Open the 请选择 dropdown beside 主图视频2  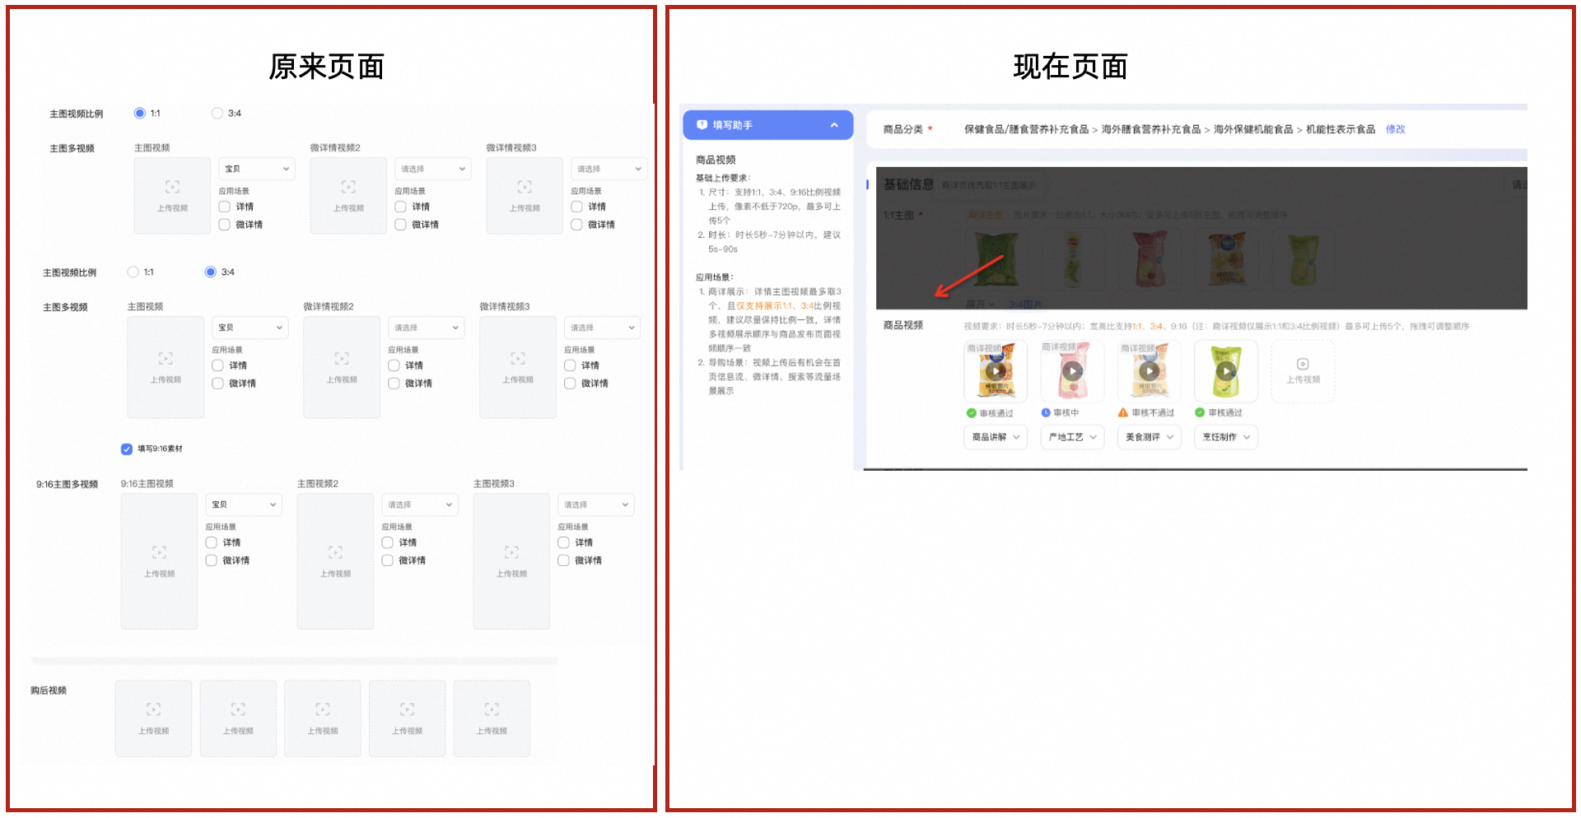click(x=420, y=504)
